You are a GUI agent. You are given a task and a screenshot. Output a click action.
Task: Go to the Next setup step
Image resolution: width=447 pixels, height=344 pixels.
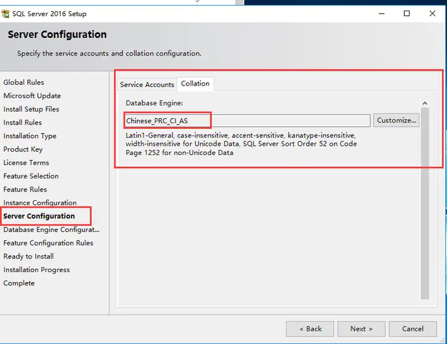tap(361, 329)
